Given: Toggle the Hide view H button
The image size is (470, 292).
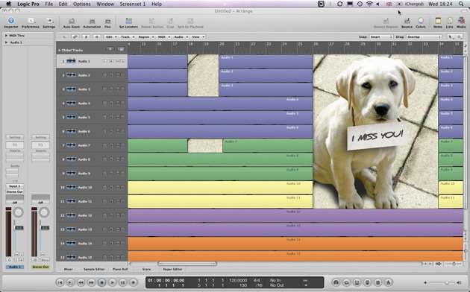Looking at the screenshot, I should coord(96,36).
